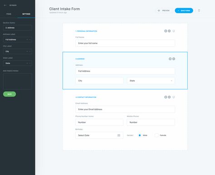The height and width of the screenshot is (175, 215).
Task: Click the Add Helpful Notes text area
Action: coord(18,81)
